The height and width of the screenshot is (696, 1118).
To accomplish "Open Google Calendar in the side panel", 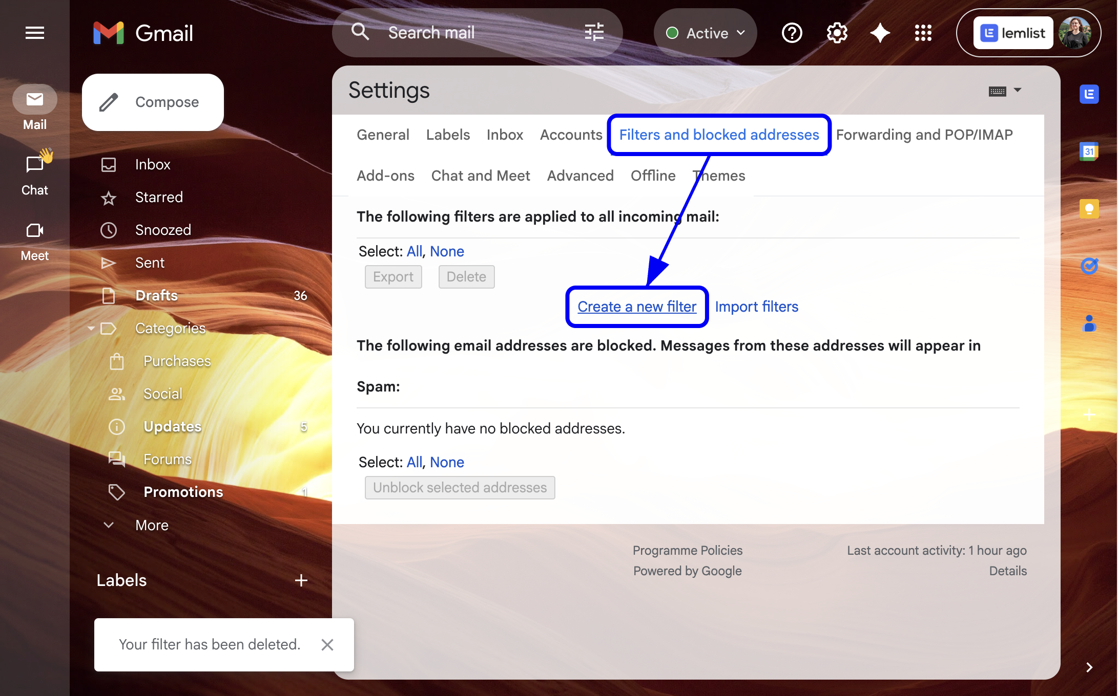I will pyautogui.click(x=1089, y=151).
